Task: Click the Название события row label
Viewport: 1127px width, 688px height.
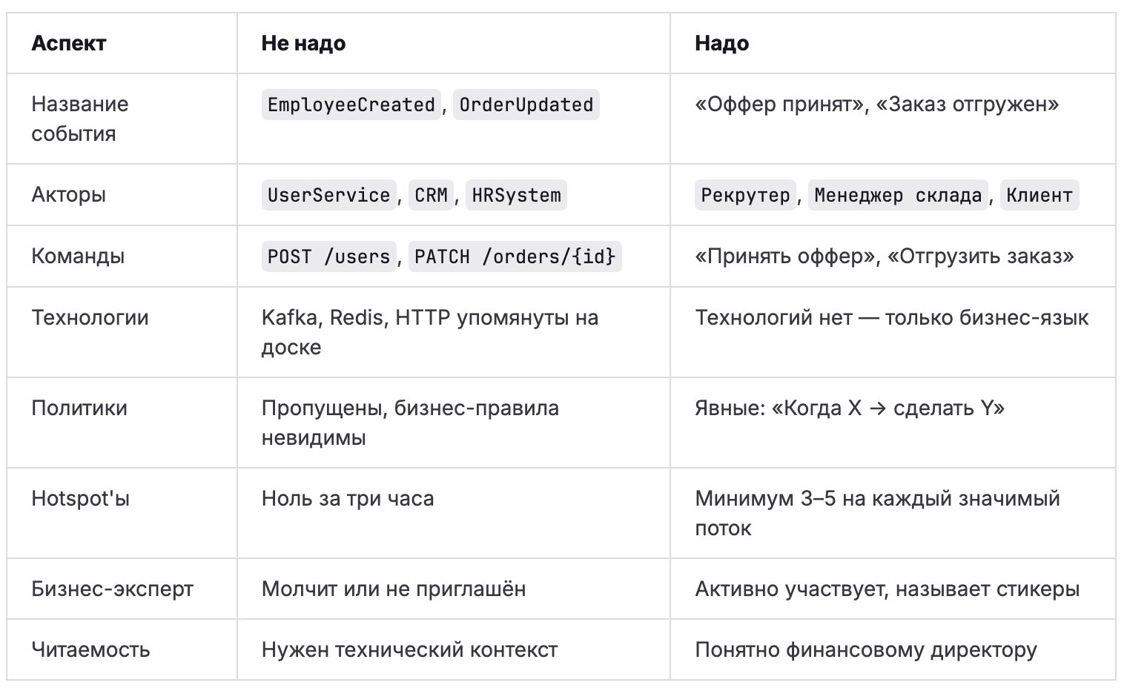Action: (x=79, y=119)
